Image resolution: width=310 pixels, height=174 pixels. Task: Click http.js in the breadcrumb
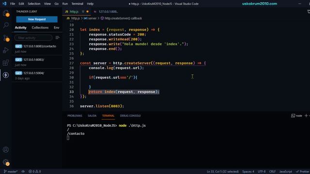coord(76,18)
